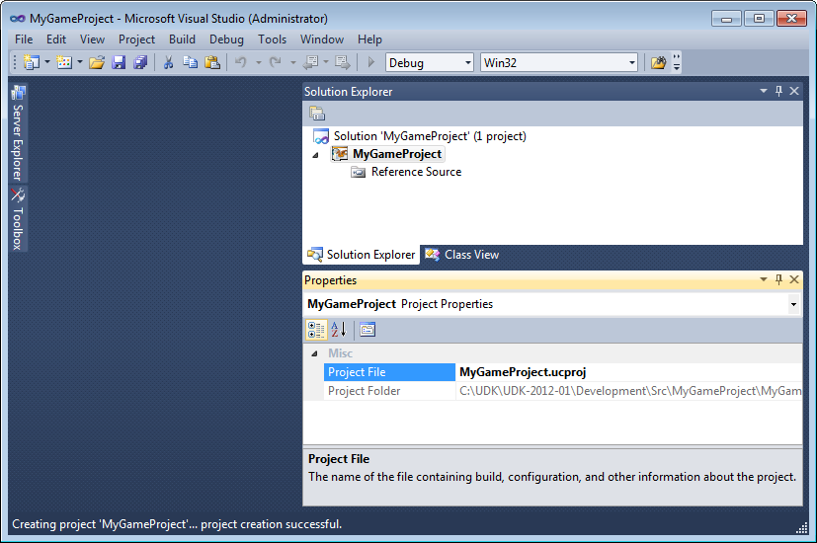The height and width of the screenshot is (543, 817).
Task: Click the Navigate Backward dropdown arrow
Action: 326,62
